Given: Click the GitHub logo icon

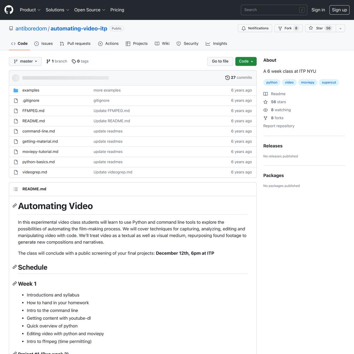Looking at the screenshot, I should coord(9,10).
